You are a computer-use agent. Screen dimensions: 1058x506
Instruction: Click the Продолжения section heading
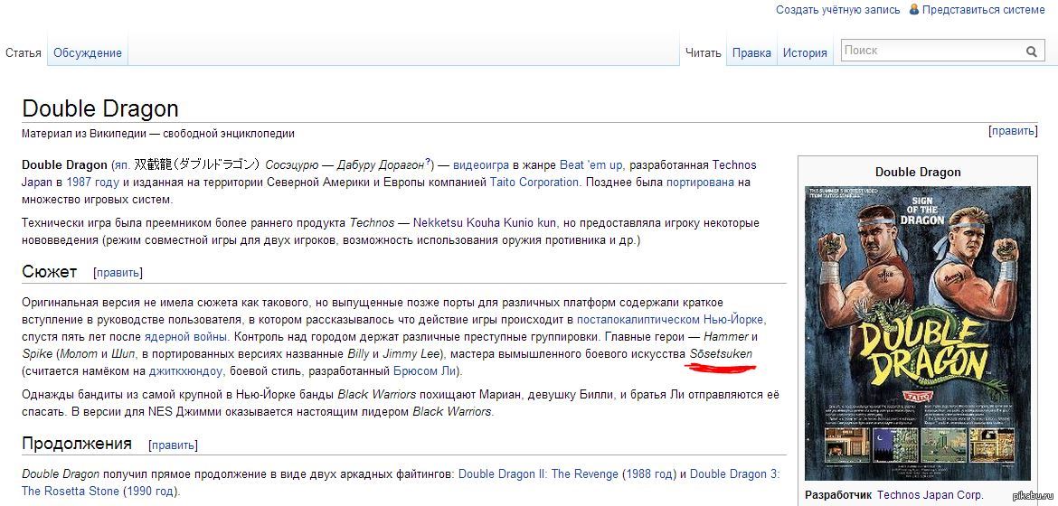click(77, 444)
